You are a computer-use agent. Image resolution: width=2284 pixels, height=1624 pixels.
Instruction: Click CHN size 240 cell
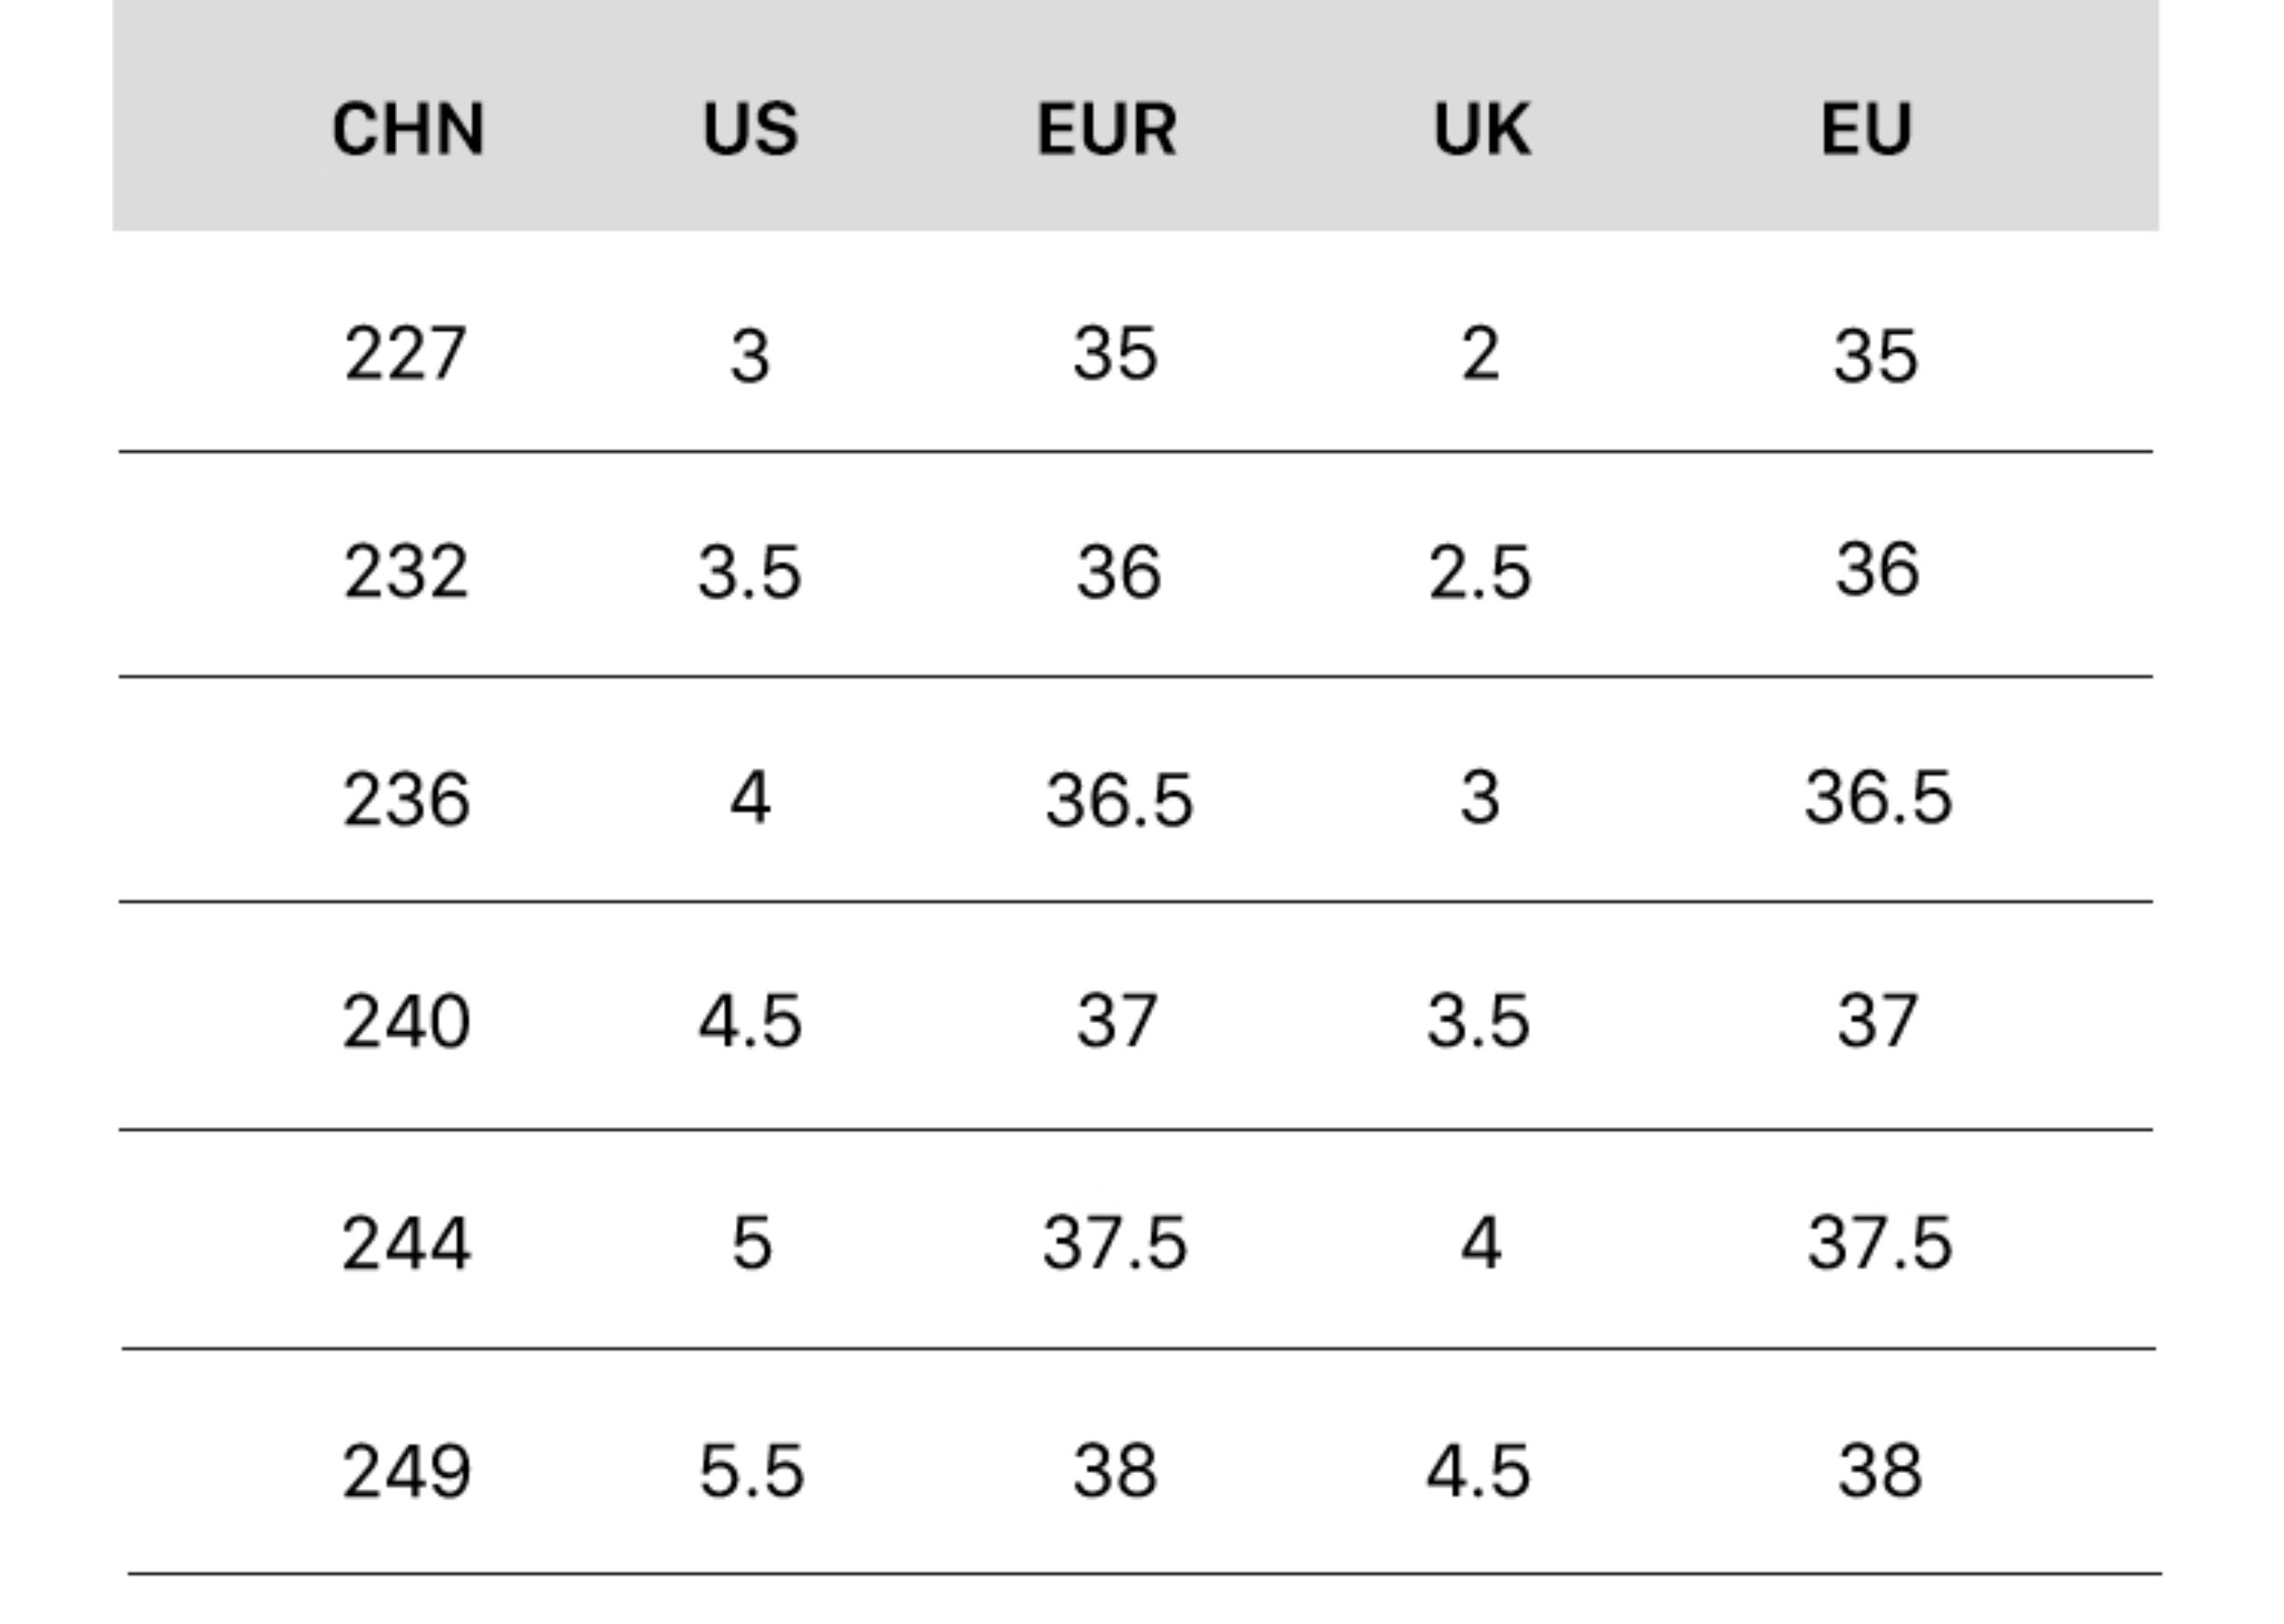(x=405, y=1021)
